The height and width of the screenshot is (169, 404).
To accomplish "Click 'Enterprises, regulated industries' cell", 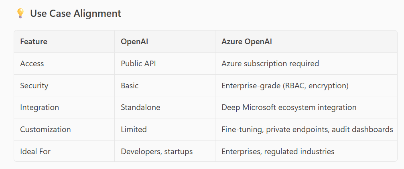I will (278, 151).
